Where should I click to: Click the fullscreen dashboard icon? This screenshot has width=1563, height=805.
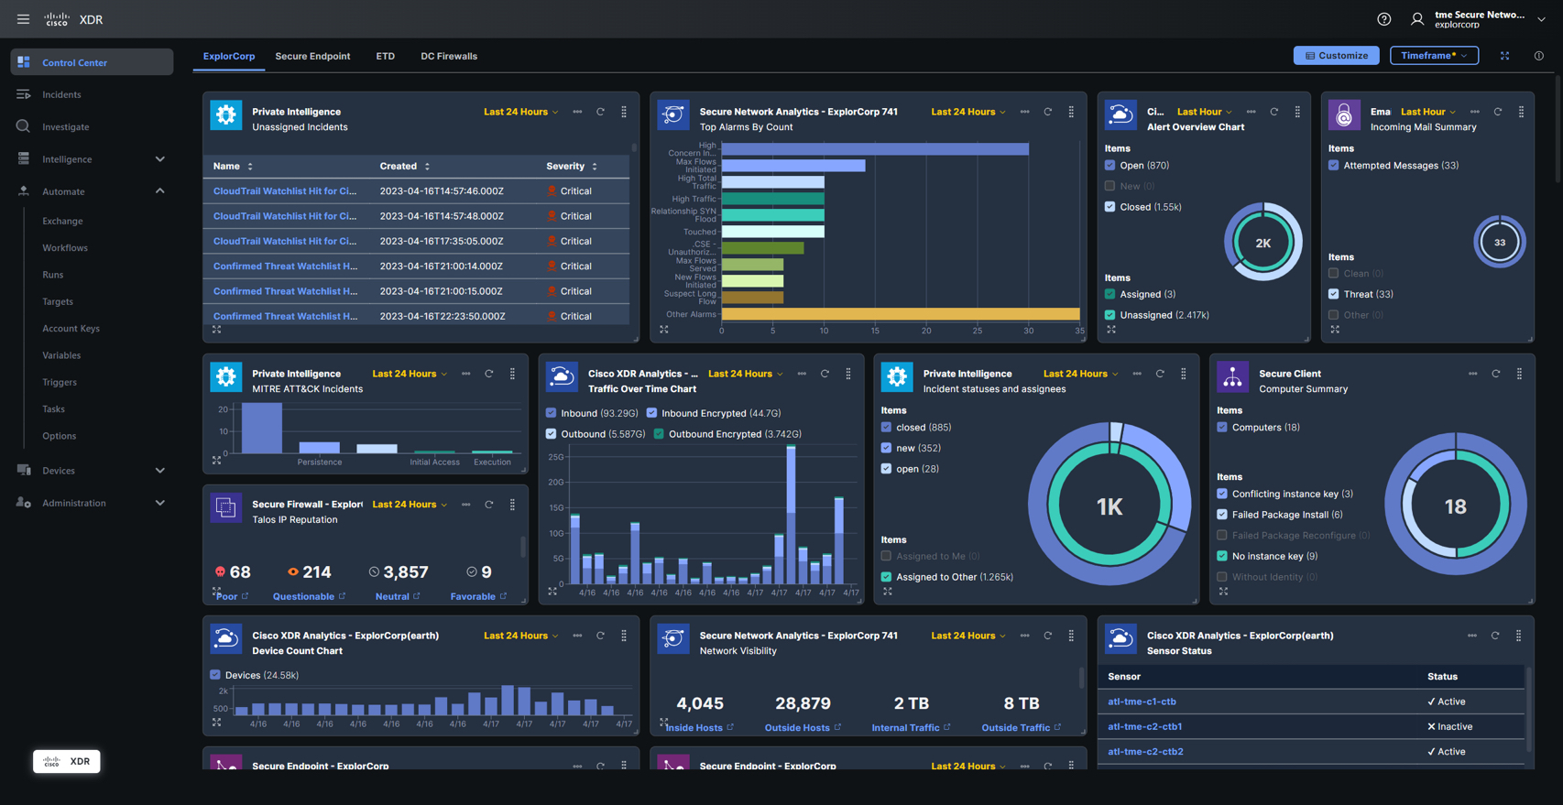(1504, 56)
